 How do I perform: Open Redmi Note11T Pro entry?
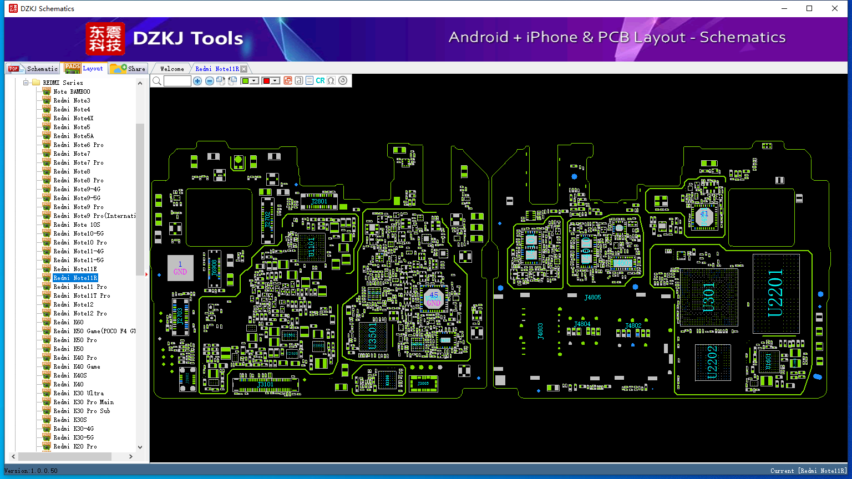click(x=82, y=295)
